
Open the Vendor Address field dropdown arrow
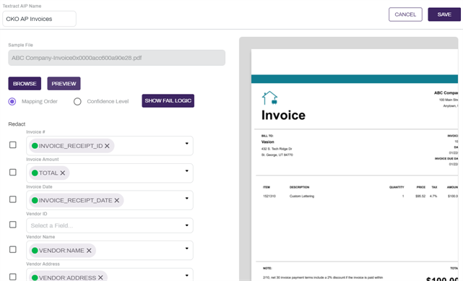(x=186, y=276)
